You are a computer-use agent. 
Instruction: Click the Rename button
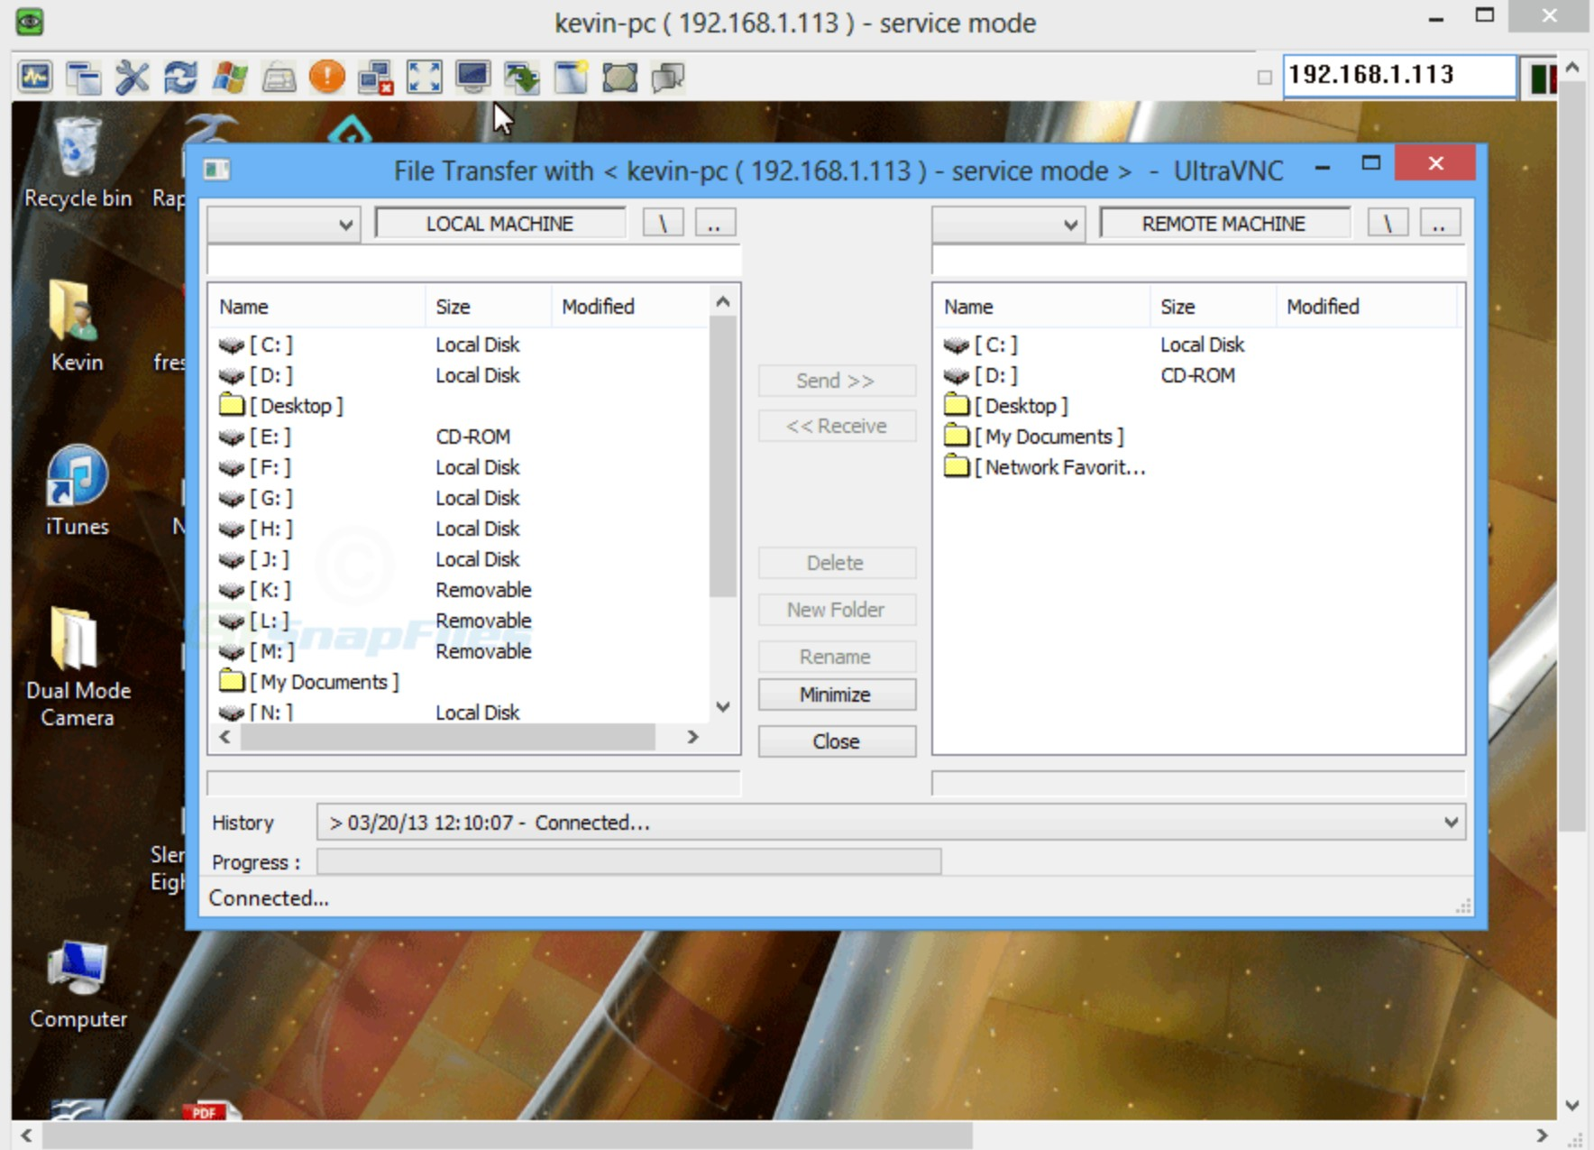pyautogui.click(x=837, y=657)
